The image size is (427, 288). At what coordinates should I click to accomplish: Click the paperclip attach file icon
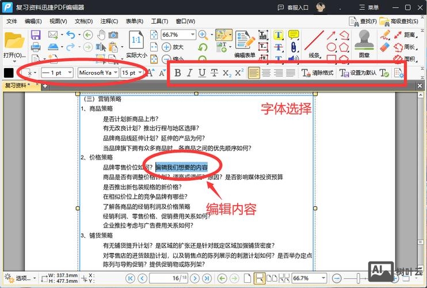tap(293, 47)
